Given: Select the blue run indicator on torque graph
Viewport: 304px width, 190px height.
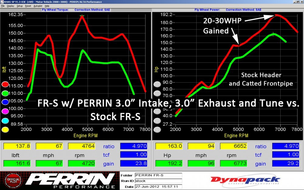Looking at the screenshot, I should tap(5, 102).
